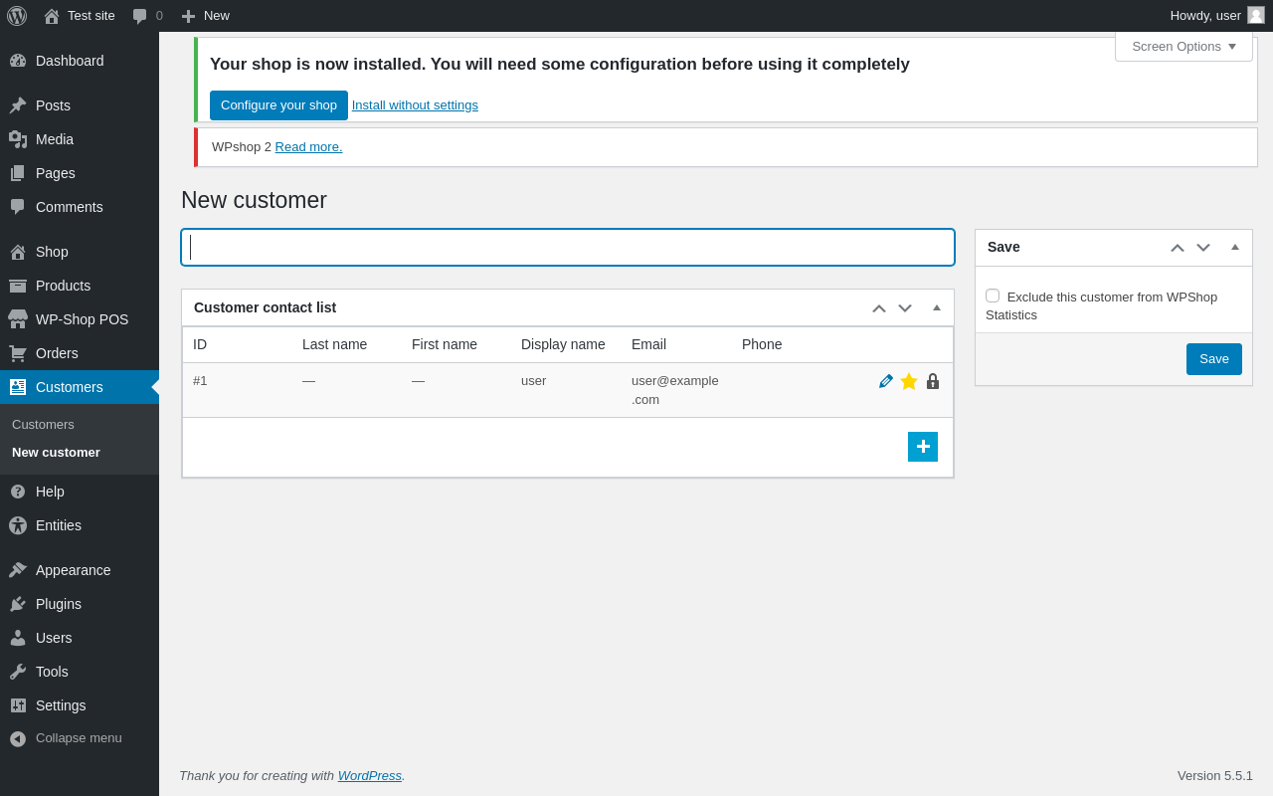This screenshot has width=1273, height=796.
Task: Open the Howdy, user account menu
Action: 1217,16
